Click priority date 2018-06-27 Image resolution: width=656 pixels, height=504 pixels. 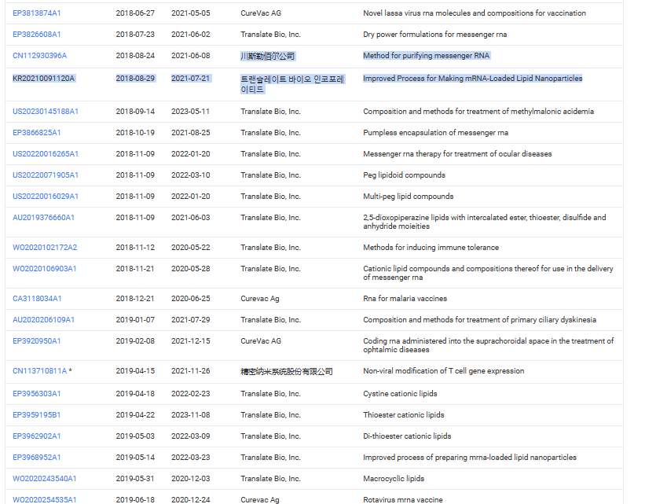135,13
